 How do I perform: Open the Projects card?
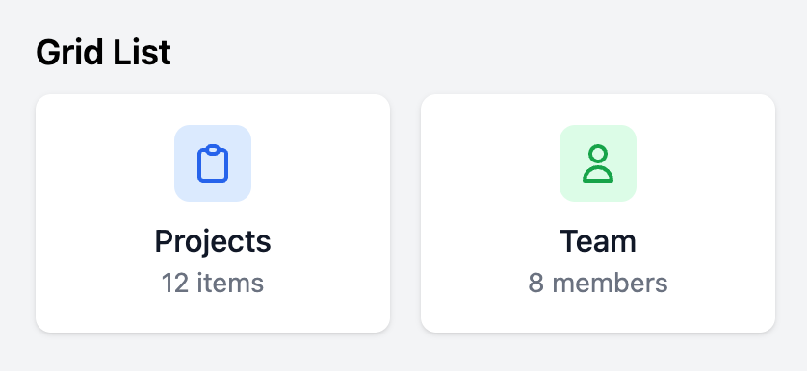click(x=213, y=213)
